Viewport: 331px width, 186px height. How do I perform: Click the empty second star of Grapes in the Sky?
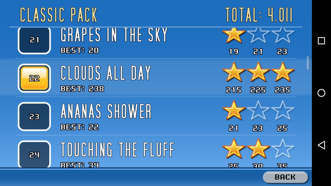coord(258,35)
